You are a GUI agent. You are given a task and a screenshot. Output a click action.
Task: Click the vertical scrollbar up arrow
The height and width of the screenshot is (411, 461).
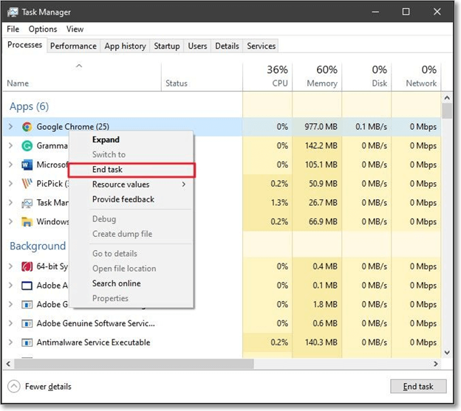(447, 97)
